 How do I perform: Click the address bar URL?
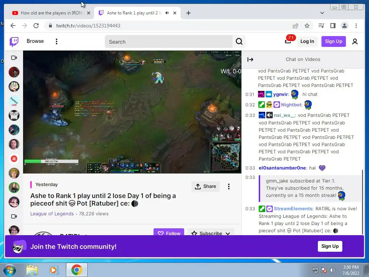pos(88,26)
